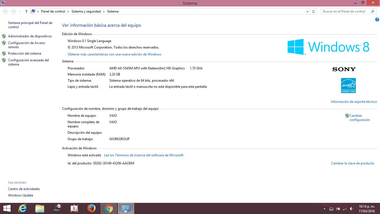Open Administrador de dispositivos
This screenshot has width=380, height=214.
(30, 36)
